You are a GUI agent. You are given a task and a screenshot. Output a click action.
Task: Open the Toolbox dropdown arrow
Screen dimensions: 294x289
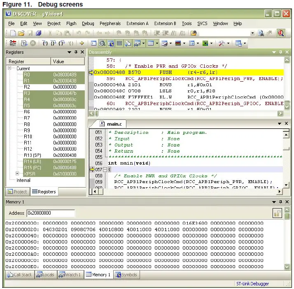[228, 43]
